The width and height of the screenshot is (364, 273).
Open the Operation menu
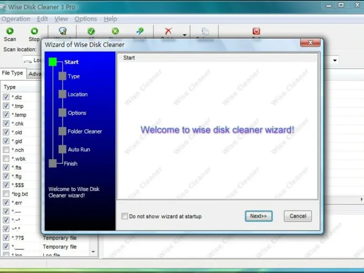click(16, 19)
